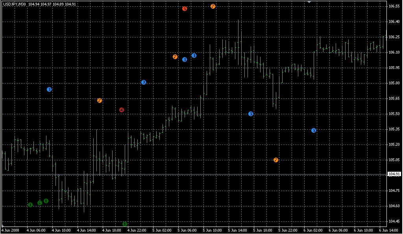
Task: Click the 5 Jun 10:00 time label
Action: tap(212, 230)
